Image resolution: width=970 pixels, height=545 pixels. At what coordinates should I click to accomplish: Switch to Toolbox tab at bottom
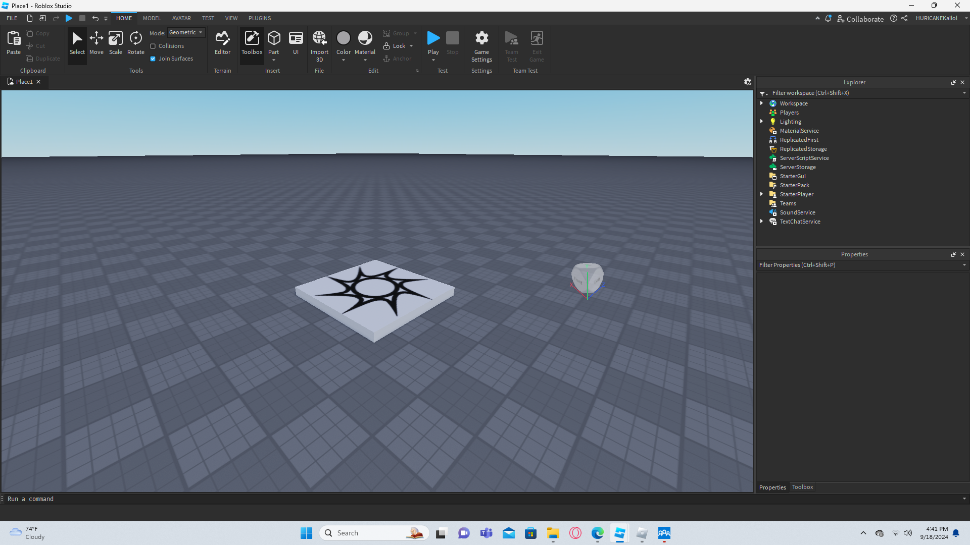click(802, 487)
